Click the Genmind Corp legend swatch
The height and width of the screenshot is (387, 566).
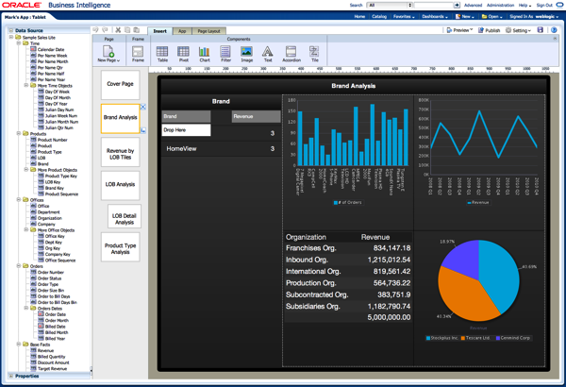coord(498,338)
